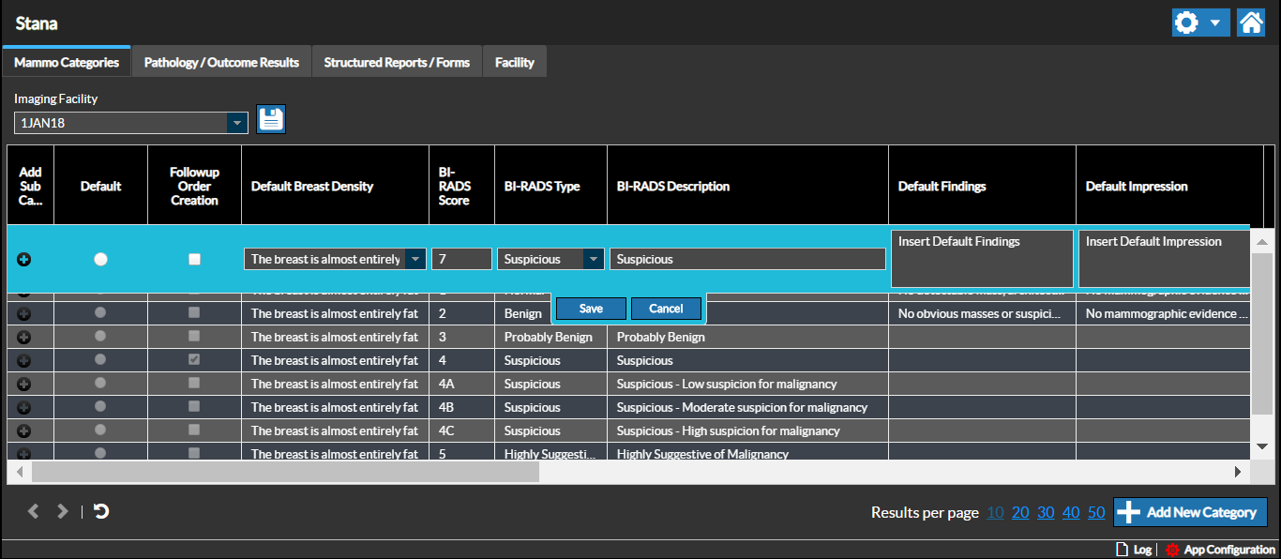Click the floppy disk save icon
The height and width of the screenshot is (559, 1281).
pyautogui.click(x=271, y=119)
